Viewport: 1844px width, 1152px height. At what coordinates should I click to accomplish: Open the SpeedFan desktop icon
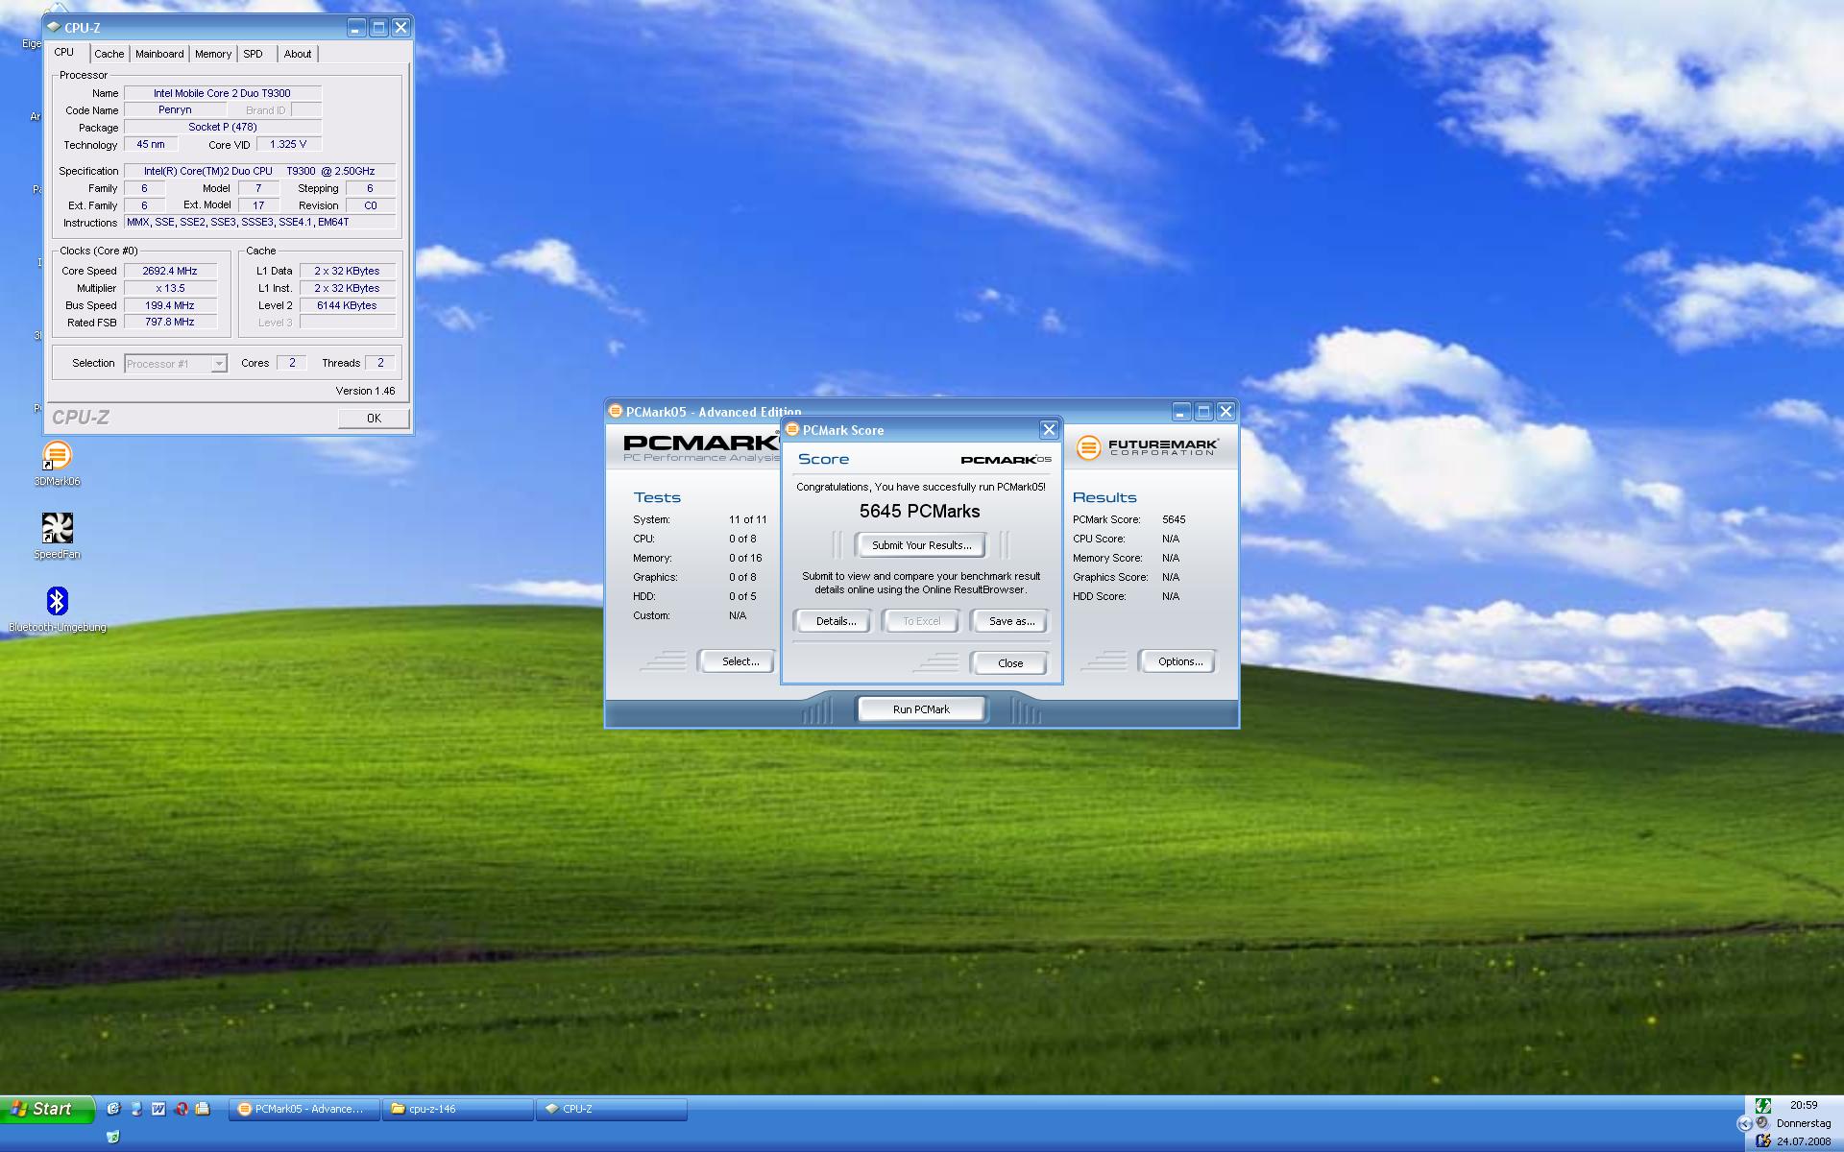57,529
